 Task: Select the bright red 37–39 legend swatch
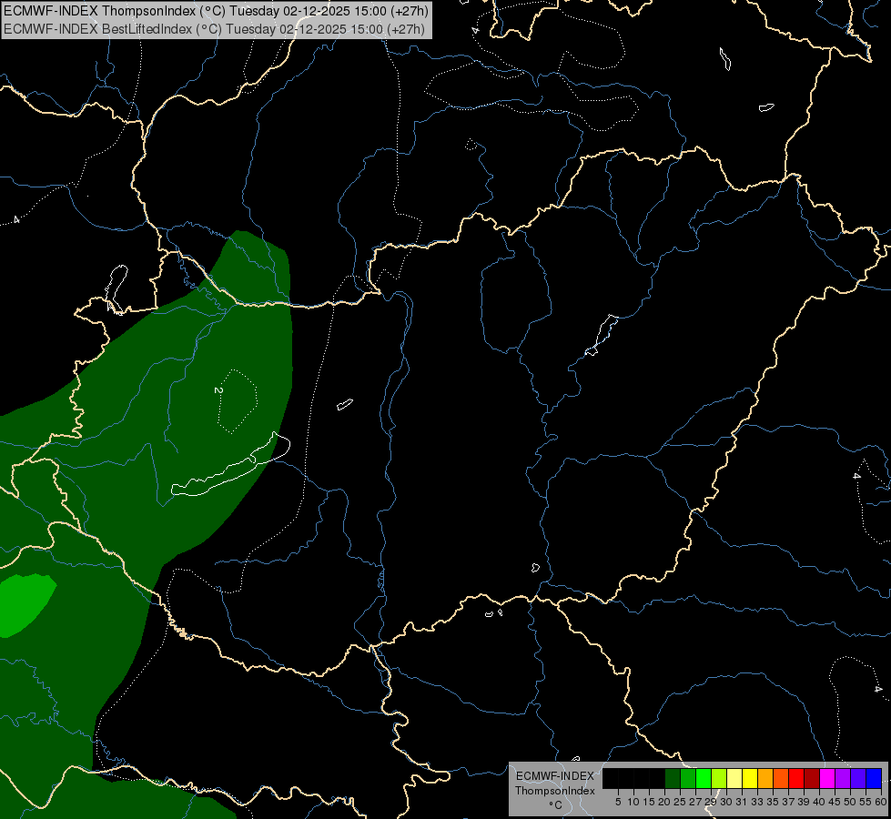(x=796, y=778)
